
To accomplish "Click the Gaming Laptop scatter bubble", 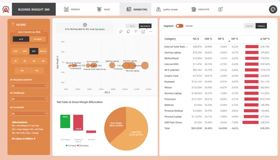I will 112,65.
